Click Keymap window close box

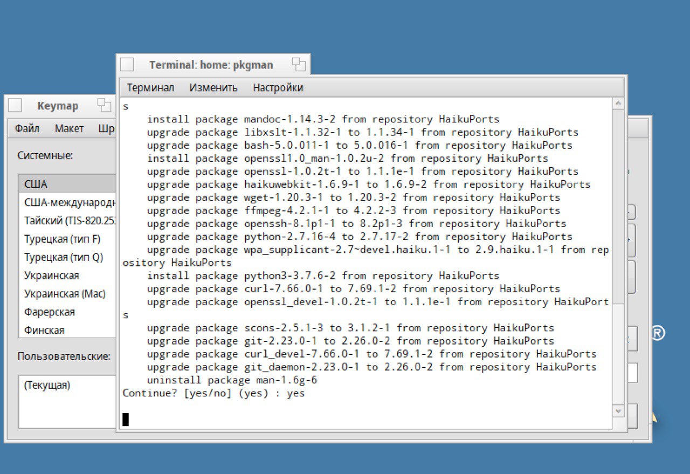(15, 106)
